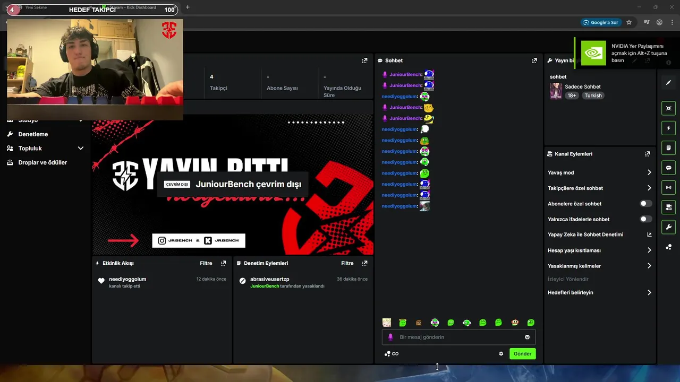This screenshot has width=680, height=382.
Task: Click the Abone Sayısı stat label
Action: (282, 88)
